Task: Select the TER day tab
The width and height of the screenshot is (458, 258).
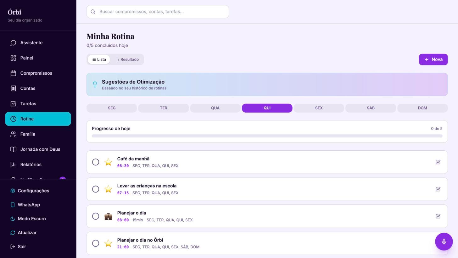Action: coord(164,108)
